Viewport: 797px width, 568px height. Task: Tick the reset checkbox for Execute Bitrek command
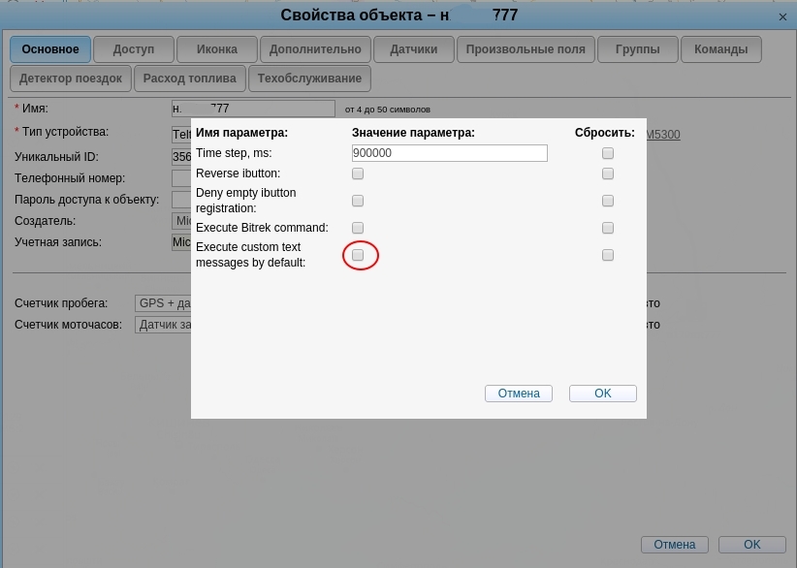pos(608,228)
